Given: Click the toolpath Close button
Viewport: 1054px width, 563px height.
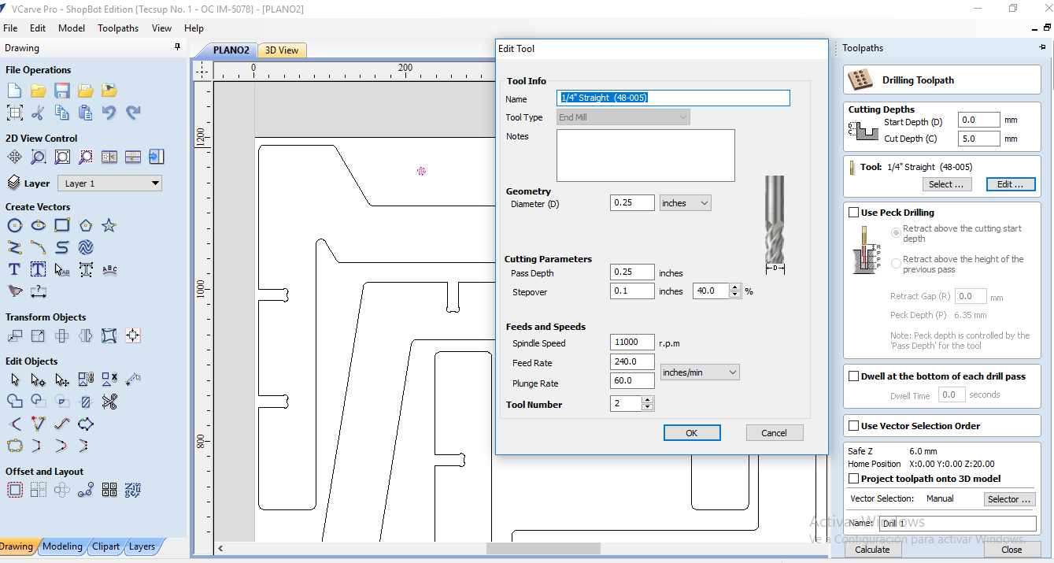Looking at the screenshot, I should [x=1011, y=550].
